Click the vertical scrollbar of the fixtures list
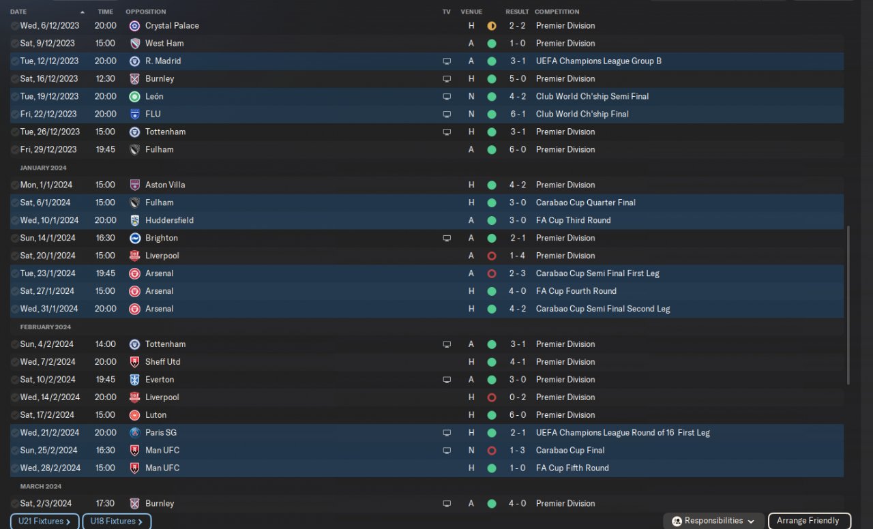This screenshot has width=873, height=529. pyautogui.click(x=848, y=305)
